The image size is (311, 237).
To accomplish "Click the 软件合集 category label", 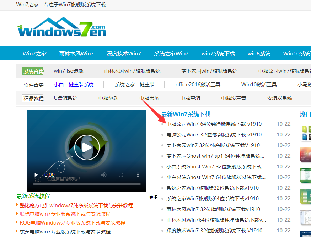I will 33,85.
